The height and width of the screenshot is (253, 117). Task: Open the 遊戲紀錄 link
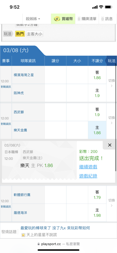click(x=88, y=176)
